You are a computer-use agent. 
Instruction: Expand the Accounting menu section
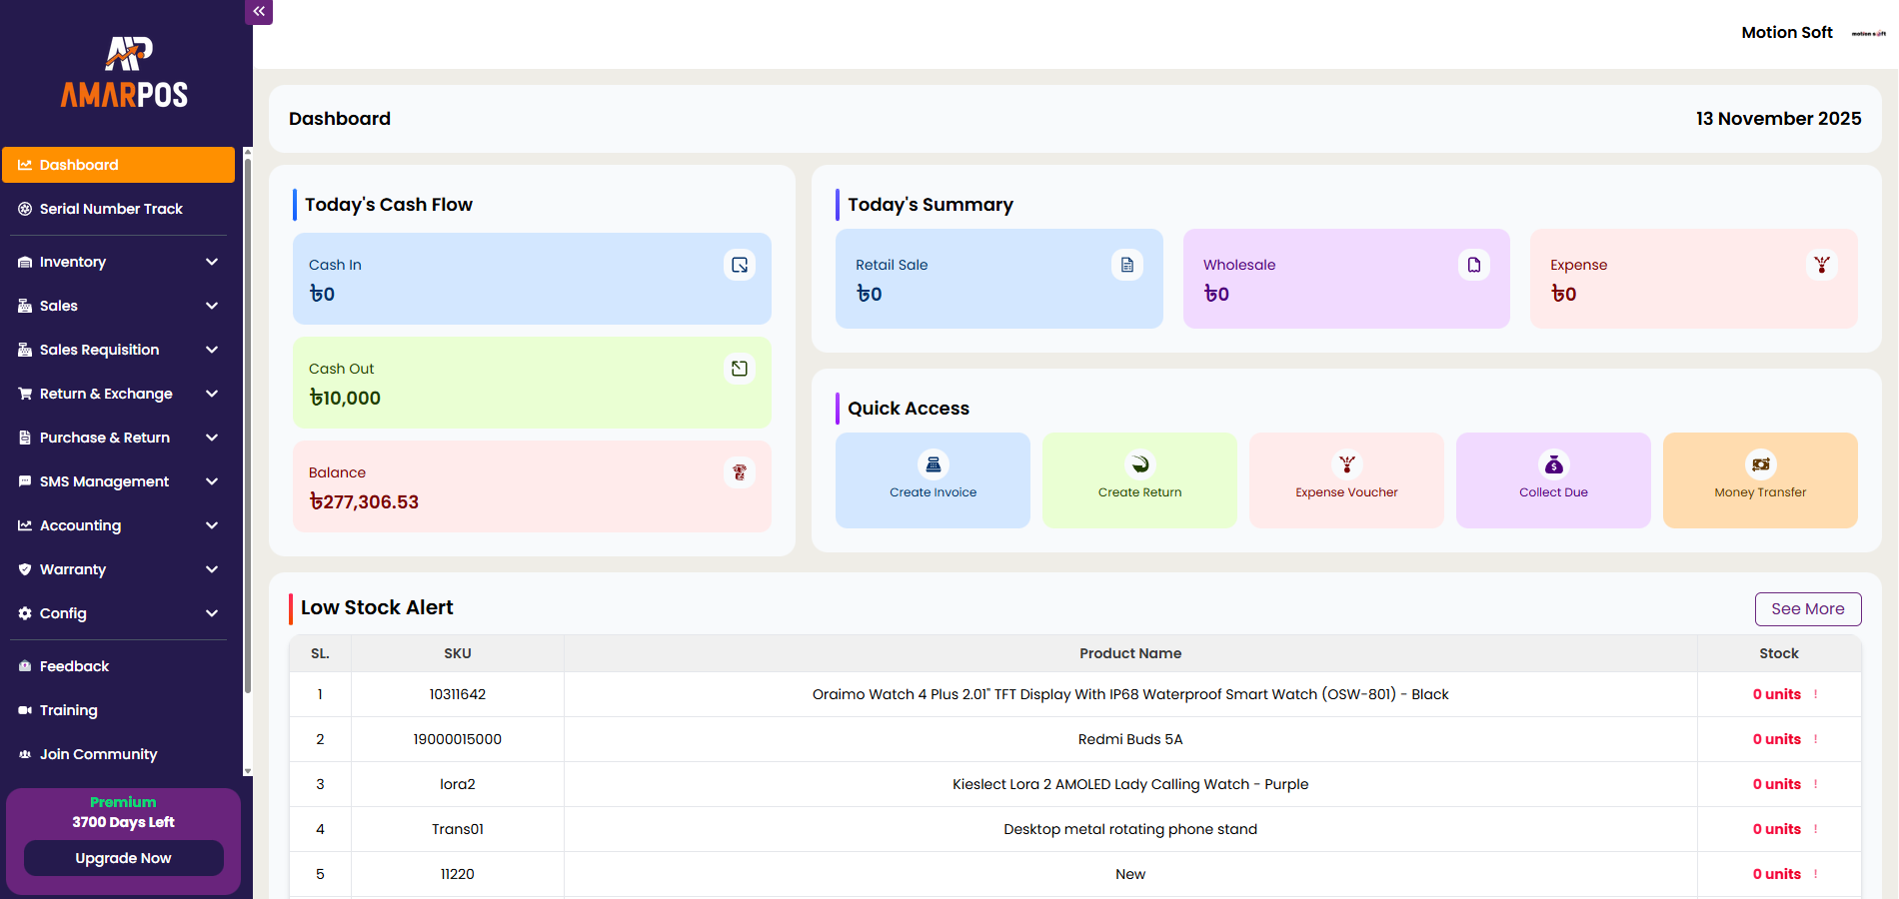(212, 525)
